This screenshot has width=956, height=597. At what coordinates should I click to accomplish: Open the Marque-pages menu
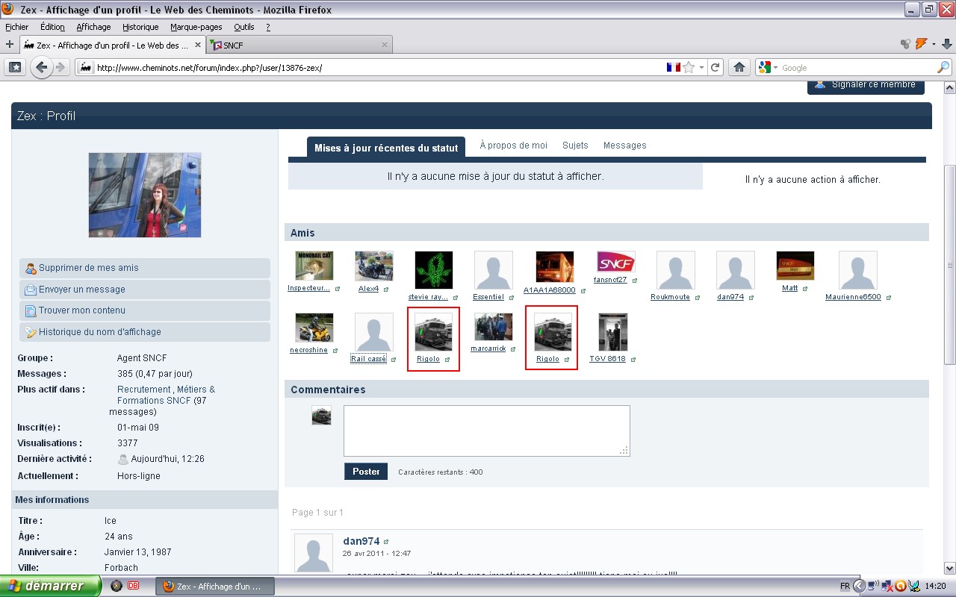tap(196, 27)
